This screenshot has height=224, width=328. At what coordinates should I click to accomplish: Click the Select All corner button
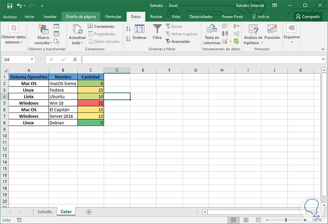click(5, 70)
